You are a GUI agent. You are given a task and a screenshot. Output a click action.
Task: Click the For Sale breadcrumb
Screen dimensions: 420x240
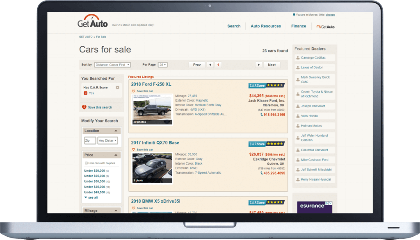coord(101,37)
